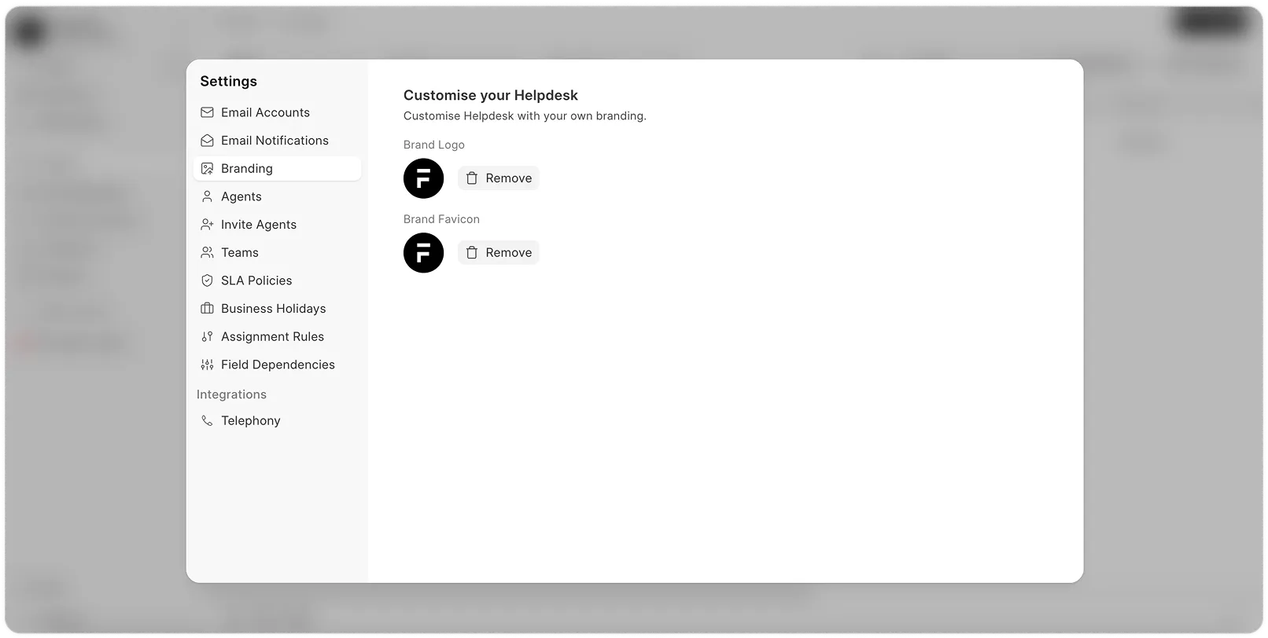Click the person icon beside Agents
The height and width of the screenshot is (638, 1268).
(207, 196)
